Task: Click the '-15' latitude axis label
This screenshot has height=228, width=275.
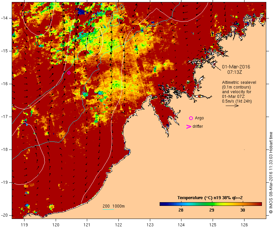Action: (x=4, y=51)
